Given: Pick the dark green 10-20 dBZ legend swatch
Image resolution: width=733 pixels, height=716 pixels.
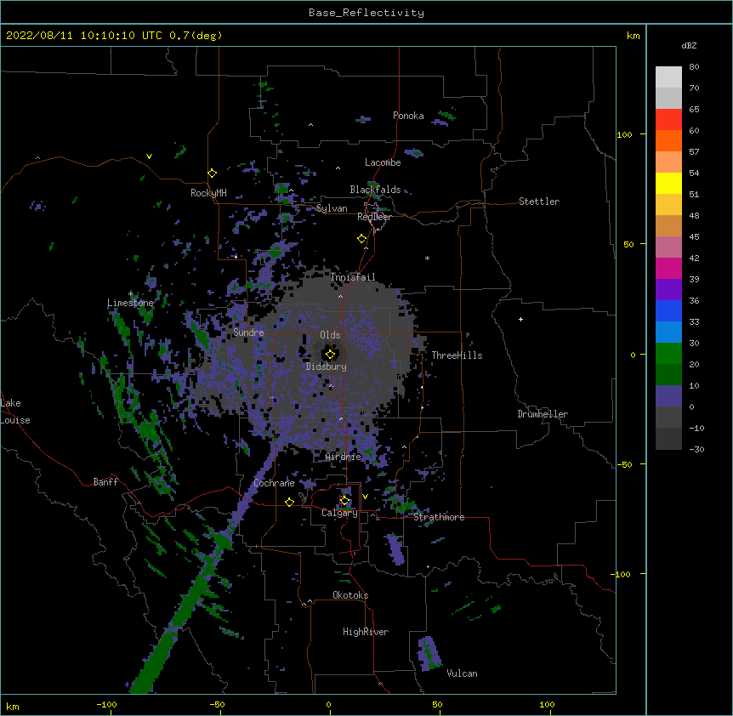Looking at the screenshot, I should [668, 374].
